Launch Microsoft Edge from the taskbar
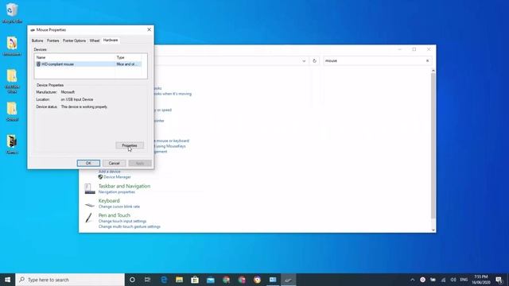Screen dimensions: 509x286 coord(164,280)
